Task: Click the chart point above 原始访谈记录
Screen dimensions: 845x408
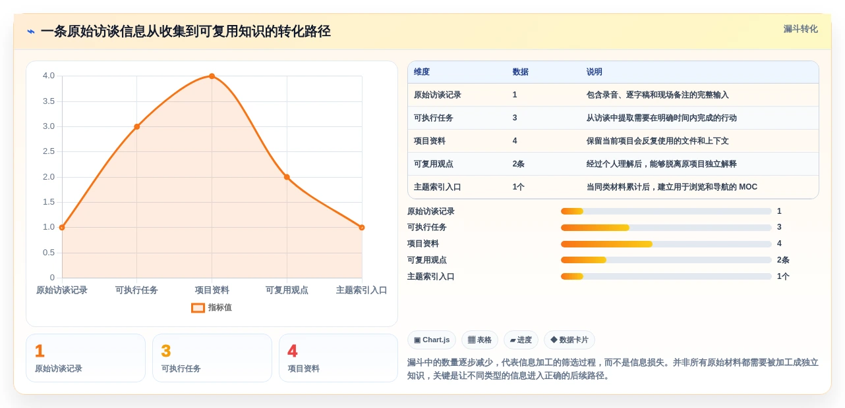Action: pyautogui.click(x=62, y=227)
